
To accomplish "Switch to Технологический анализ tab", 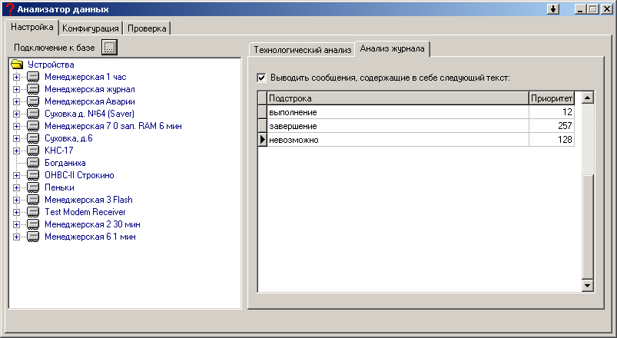I will click(x=302, y=50).
